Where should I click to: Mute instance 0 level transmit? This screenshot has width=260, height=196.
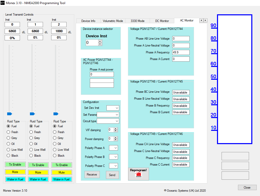pyautogui.click(x=15, y=172)
